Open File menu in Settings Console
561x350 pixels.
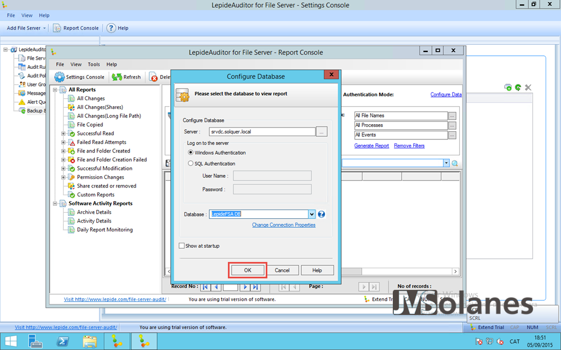pos(11,15)
